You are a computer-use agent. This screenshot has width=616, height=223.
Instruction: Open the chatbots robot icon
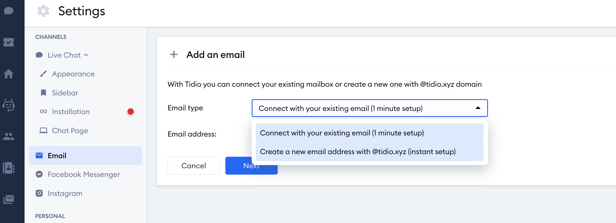tap(9, 105)
